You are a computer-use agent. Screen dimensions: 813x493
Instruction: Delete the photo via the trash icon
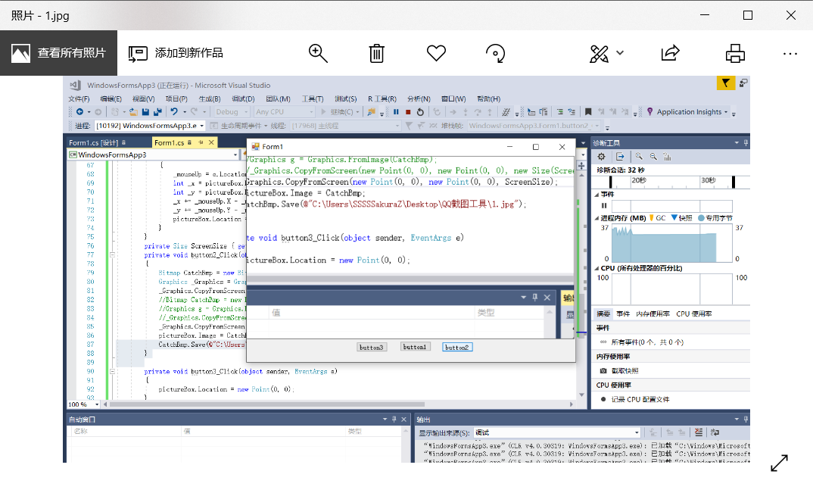(x=376, y=53)
